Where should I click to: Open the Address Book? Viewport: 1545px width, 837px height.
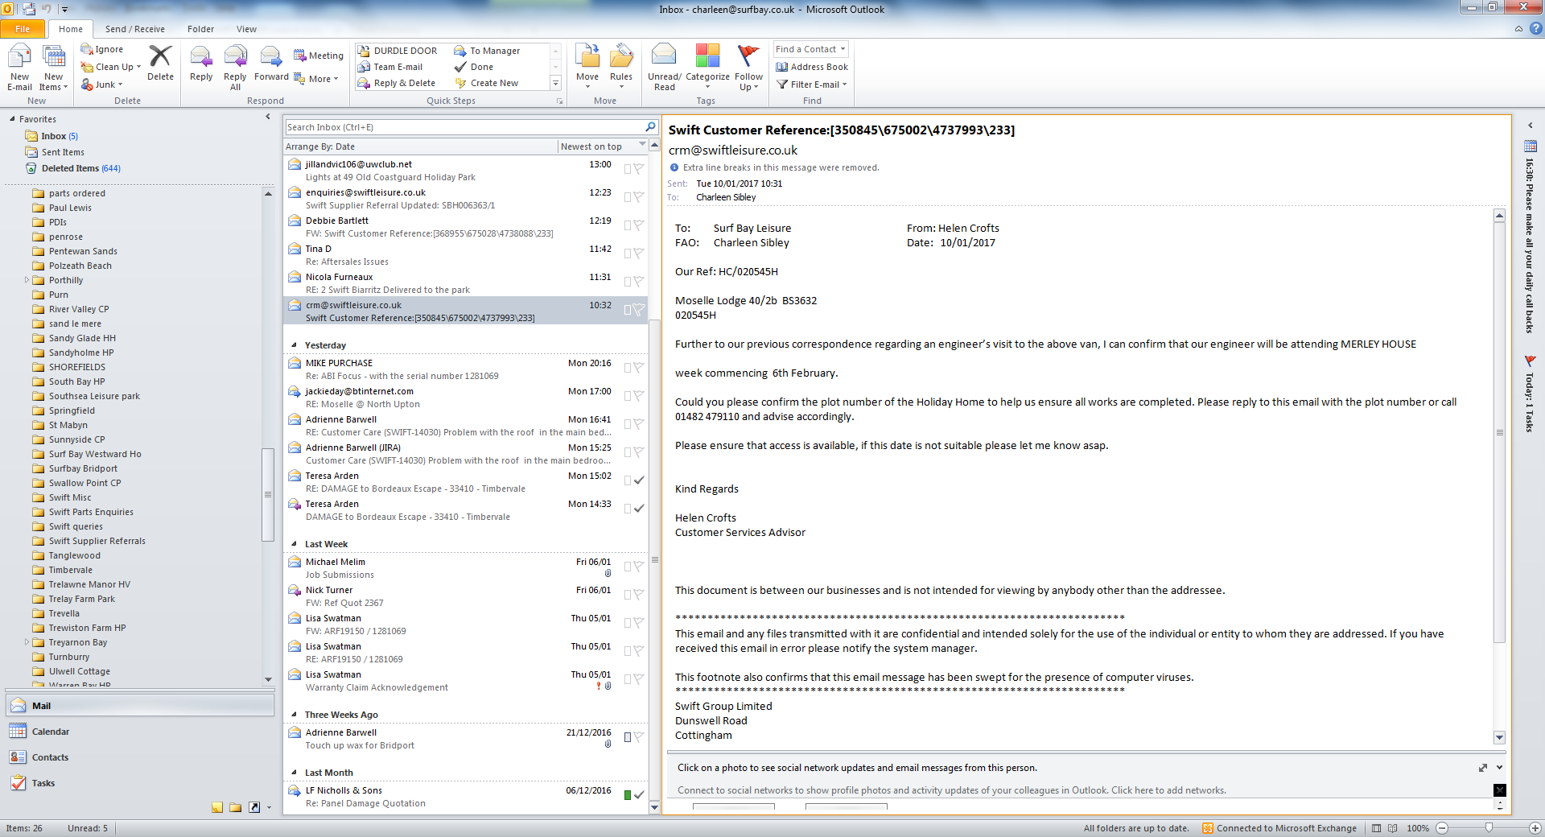click(x=812, y=67)
